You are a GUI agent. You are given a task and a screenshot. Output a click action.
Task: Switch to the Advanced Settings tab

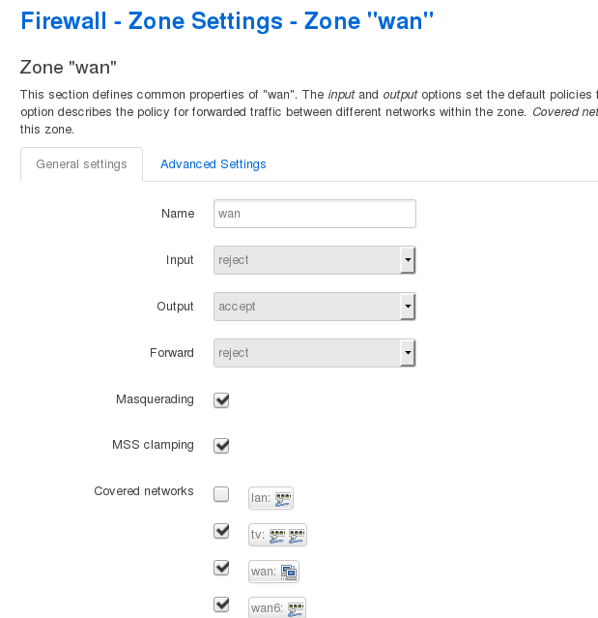[214, 164]
